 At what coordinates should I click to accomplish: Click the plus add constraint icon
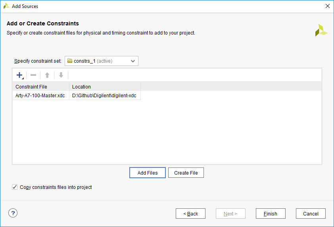point(19,75)
